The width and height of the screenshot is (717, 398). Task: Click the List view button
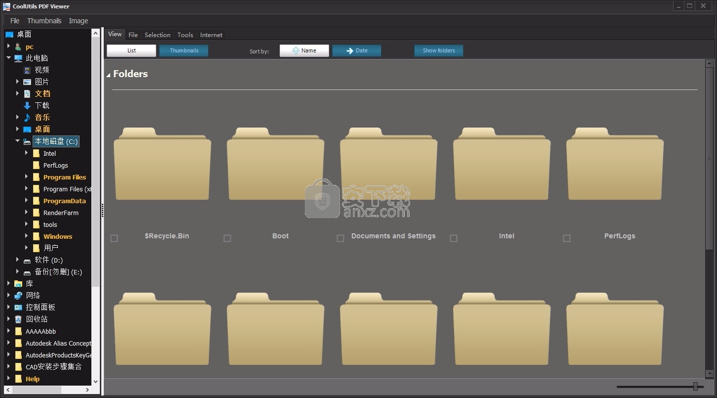131,50
